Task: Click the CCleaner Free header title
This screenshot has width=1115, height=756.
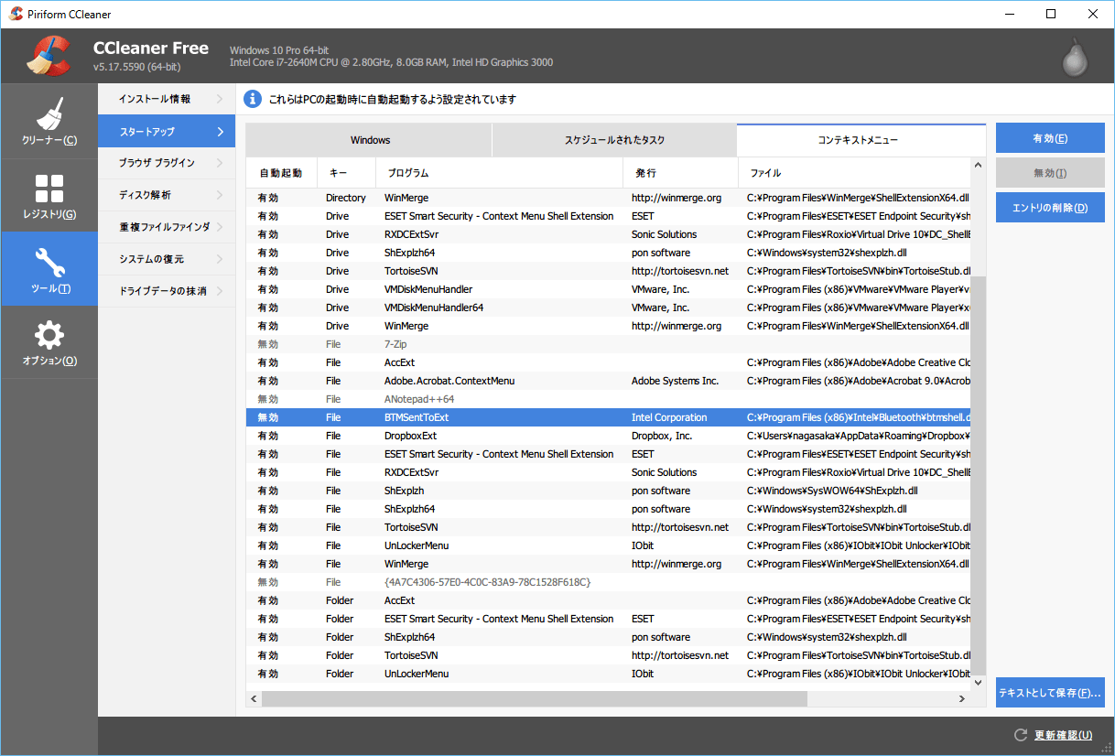Action: [x=151, y=48]
